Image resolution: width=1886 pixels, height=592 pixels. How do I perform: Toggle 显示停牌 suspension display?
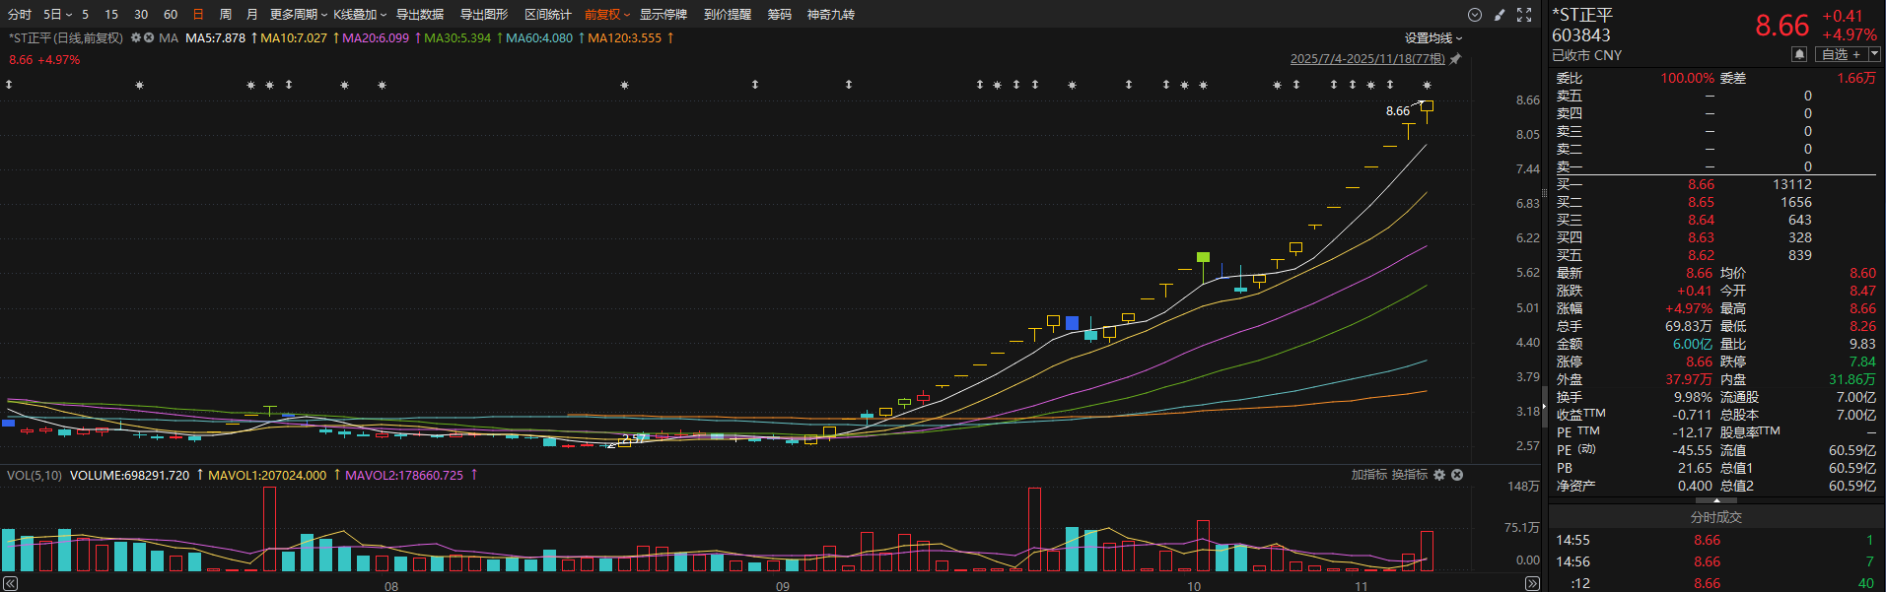coord(663,15)
